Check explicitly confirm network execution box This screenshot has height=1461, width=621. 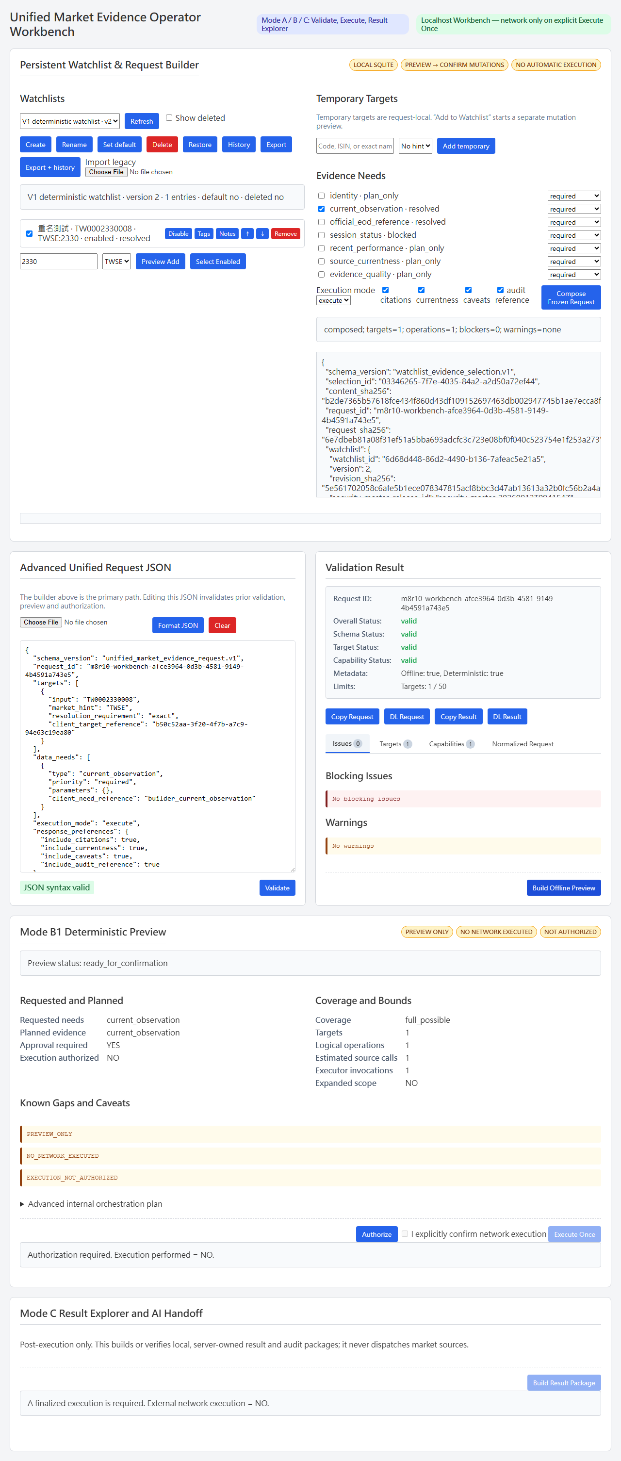tap(405, 1233)
